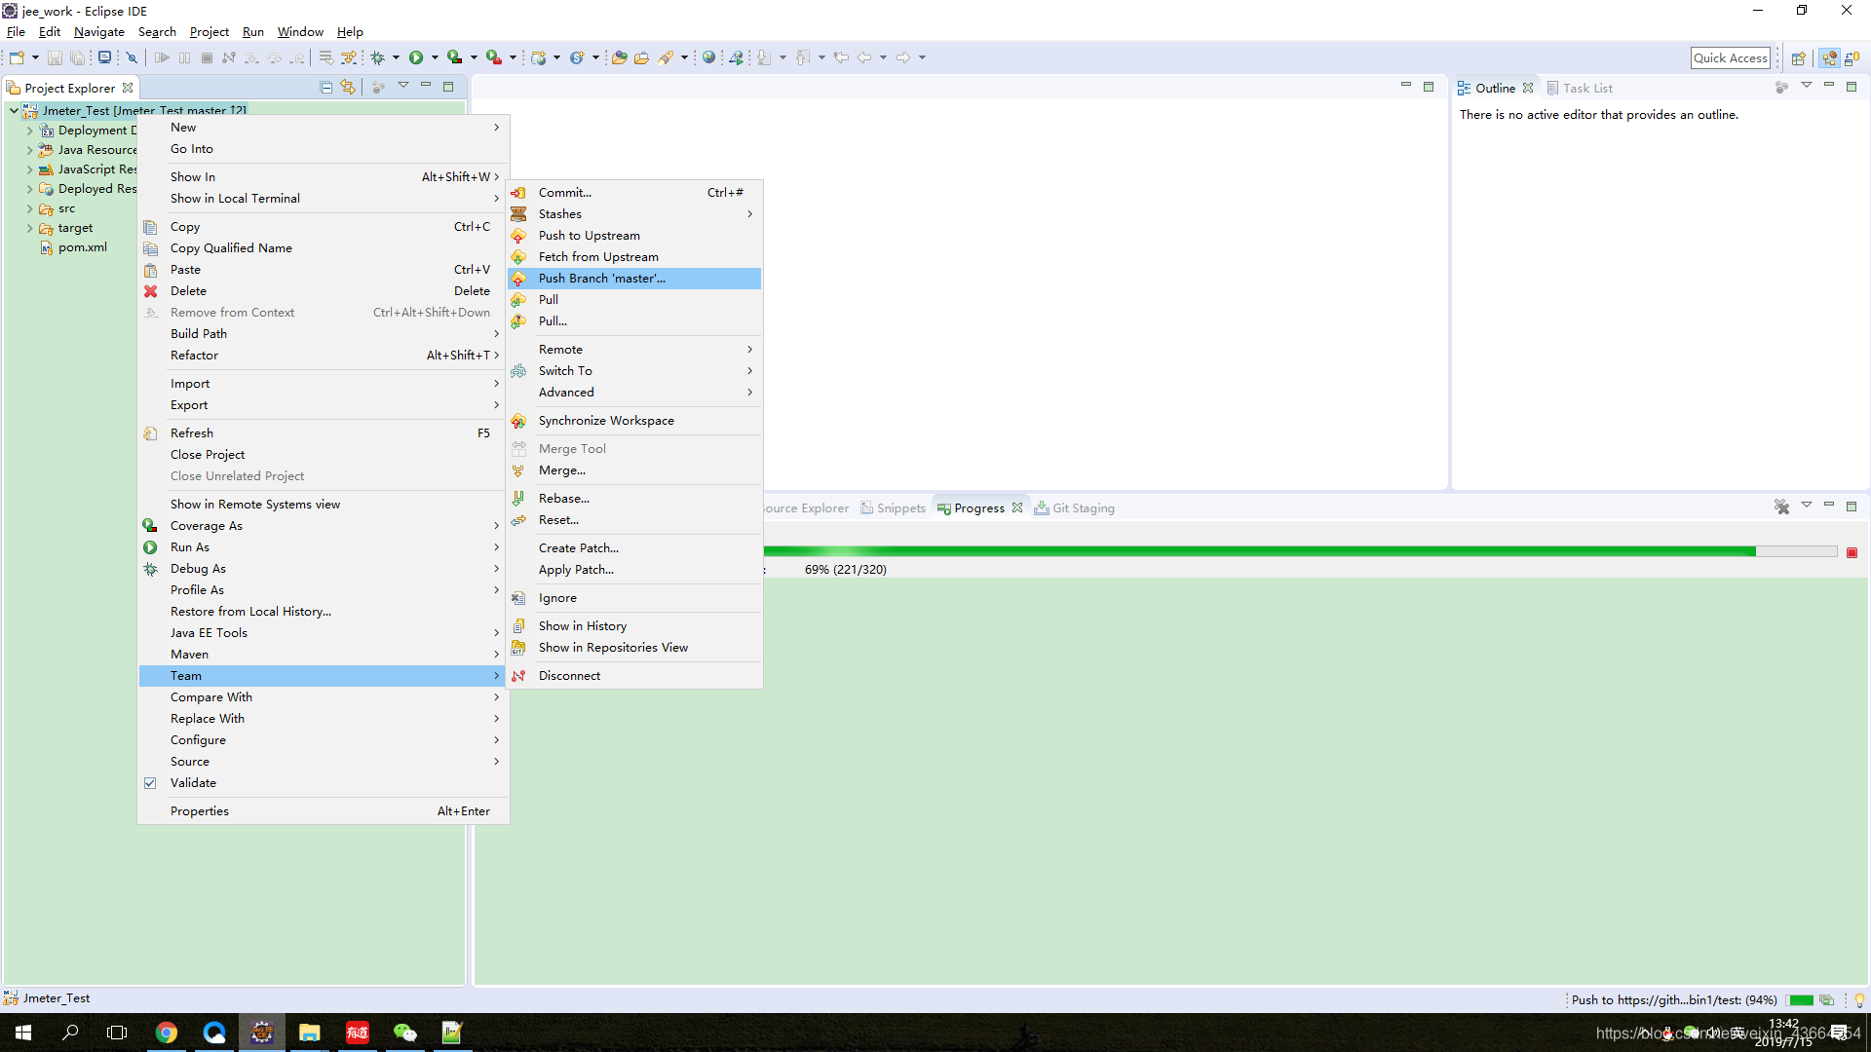
Task: Click the Quick Access field
Action: tap(1730, 57)
